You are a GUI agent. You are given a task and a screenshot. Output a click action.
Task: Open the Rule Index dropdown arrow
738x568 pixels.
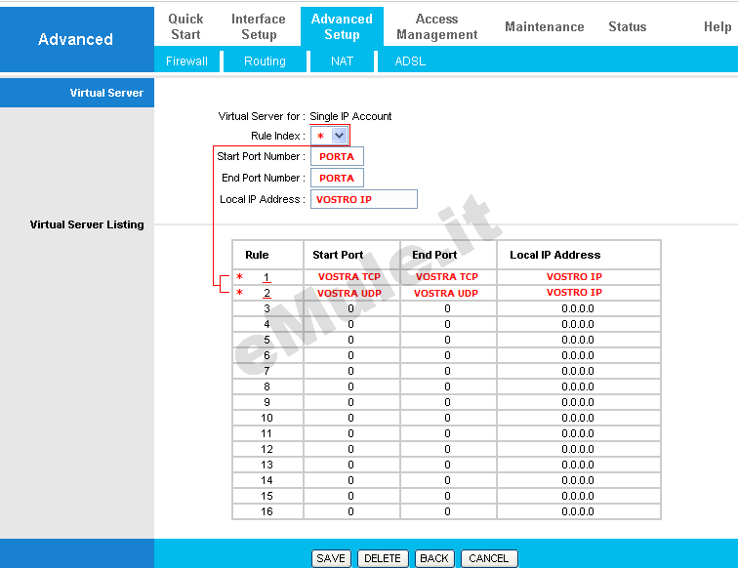click(x=339, y=136)
